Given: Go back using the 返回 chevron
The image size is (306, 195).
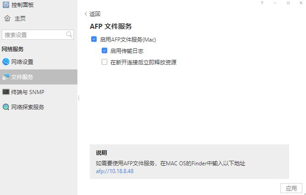Looking at the screenshot, I should coord(86,14).
